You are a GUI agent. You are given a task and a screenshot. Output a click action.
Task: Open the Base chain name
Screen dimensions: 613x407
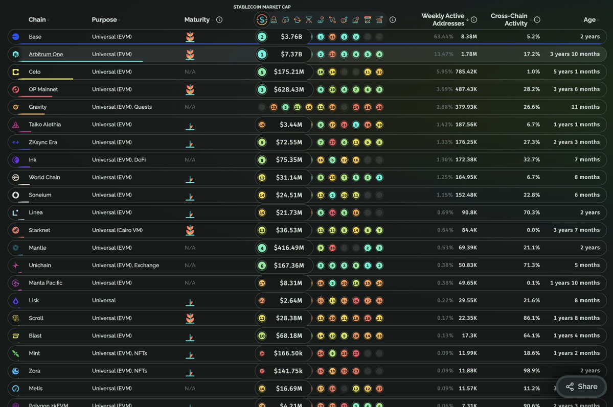pos(35,37)
